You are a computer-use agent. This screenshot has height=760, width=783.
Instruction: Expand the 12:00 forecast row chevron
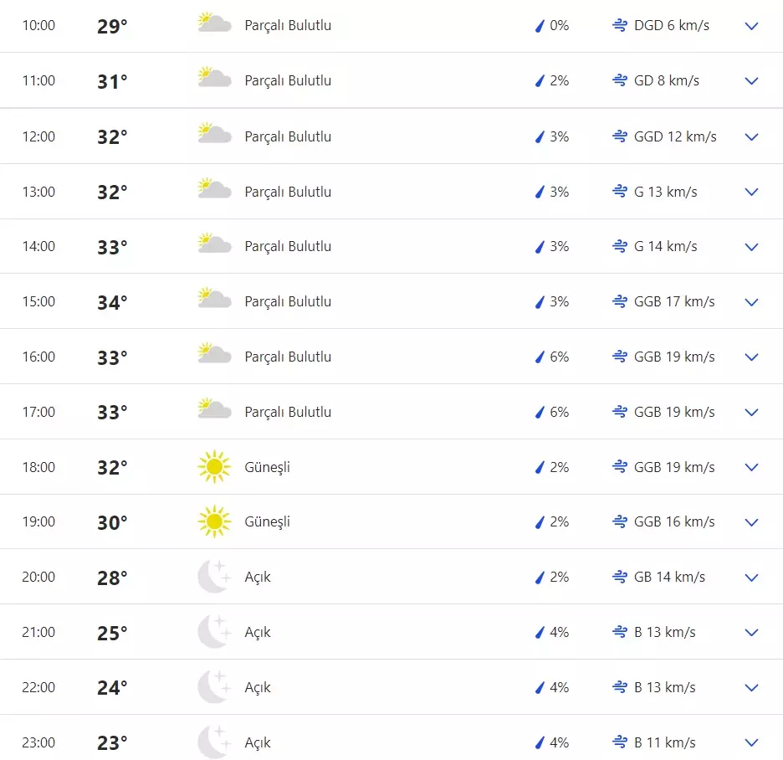pos(751,137)
